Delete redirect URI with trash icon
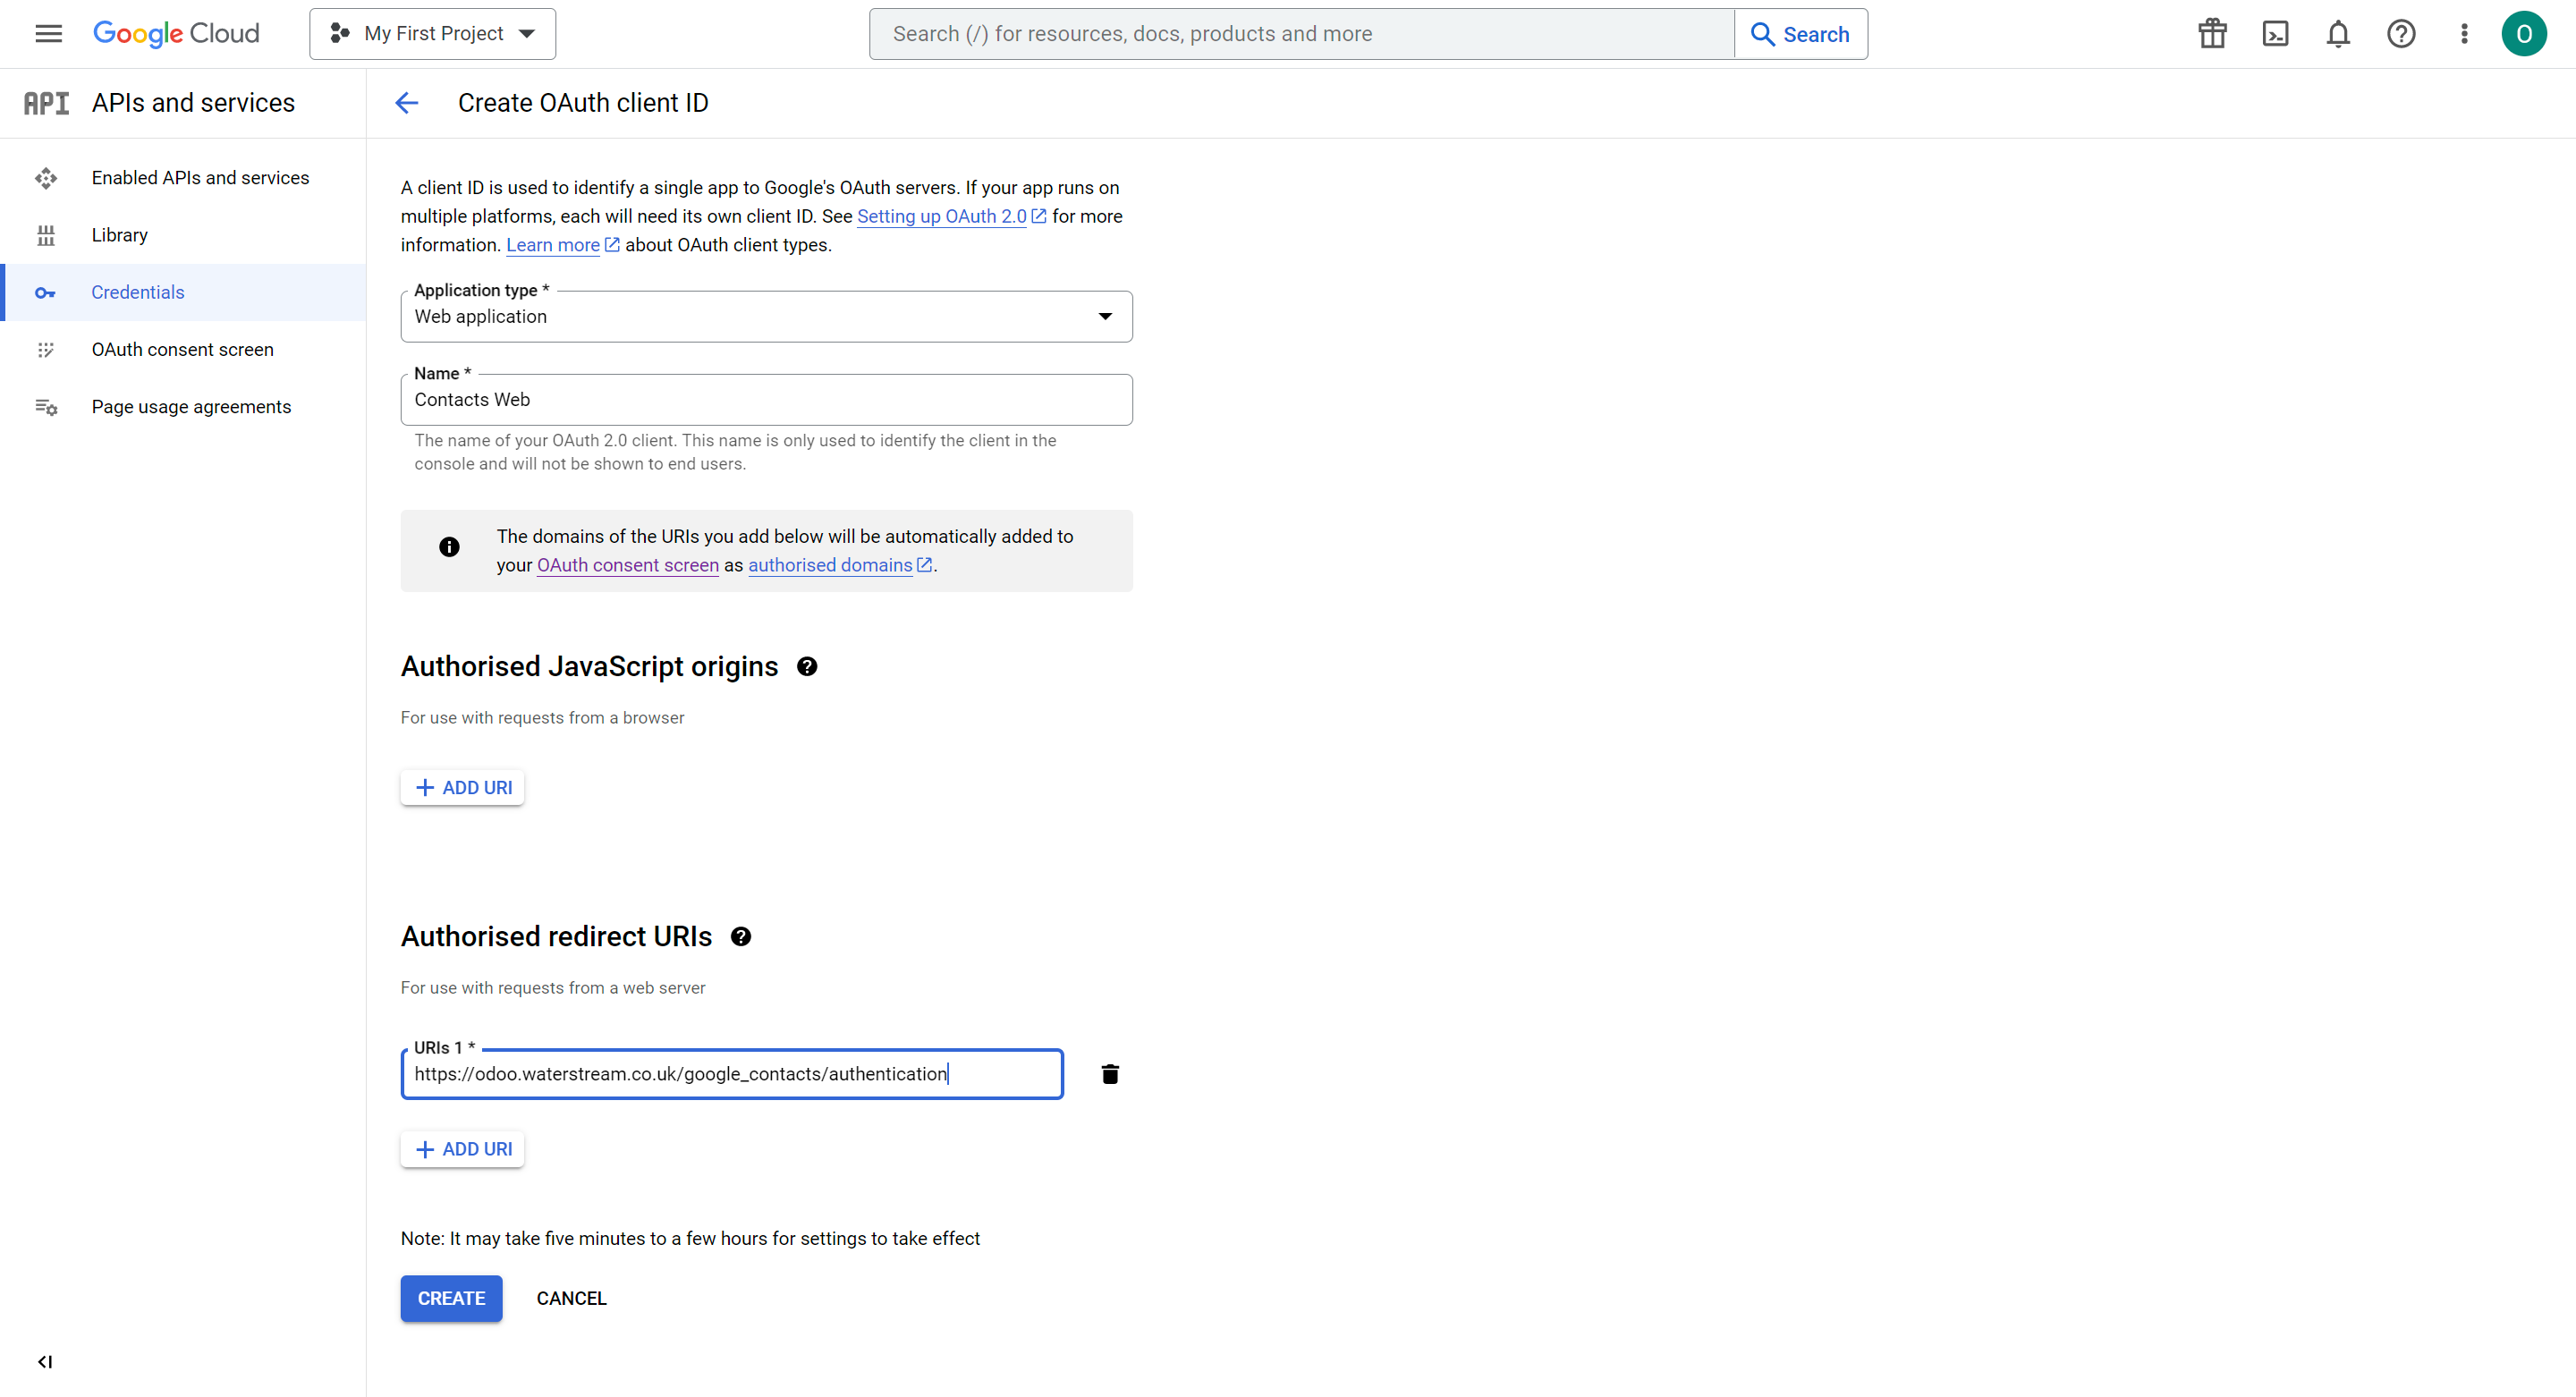 pos(1110,1074)
